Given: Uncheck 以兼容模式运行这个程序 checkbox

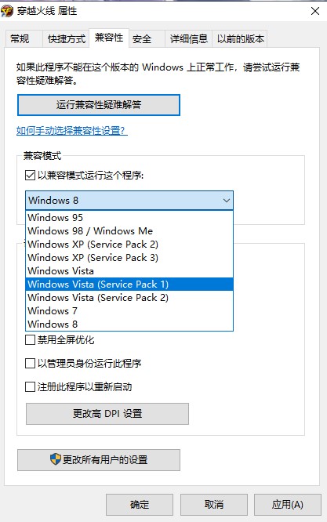Looking at the screenshot, I should coord(30,175).
